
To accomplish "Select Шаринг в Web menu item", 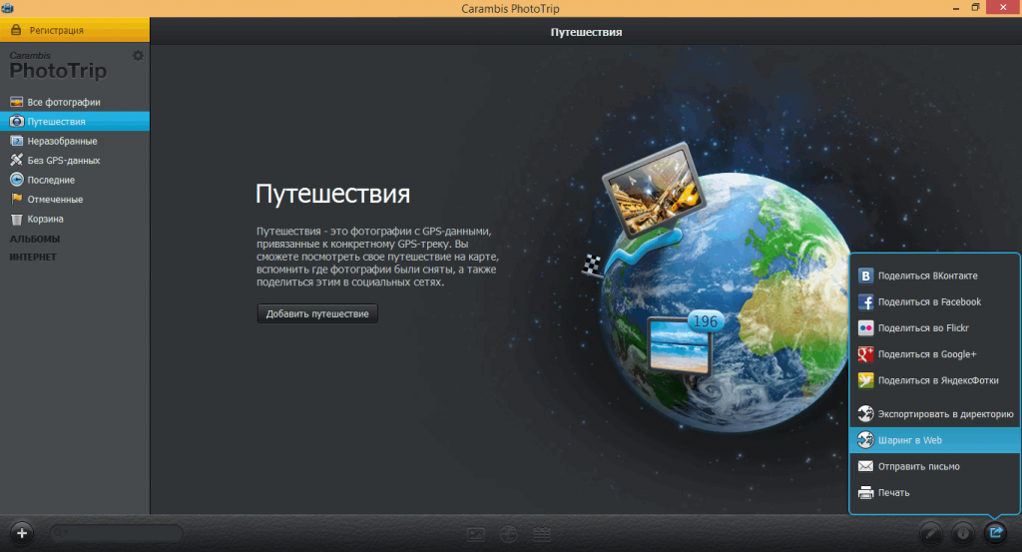I will point(910,440).
